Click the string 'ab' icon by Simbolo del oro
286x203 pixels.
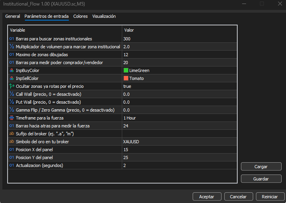[12, 141]
